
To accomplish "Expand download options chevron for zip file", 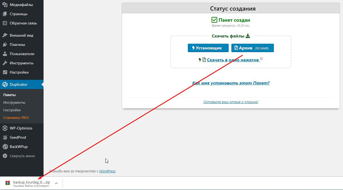I will point(56,183).
